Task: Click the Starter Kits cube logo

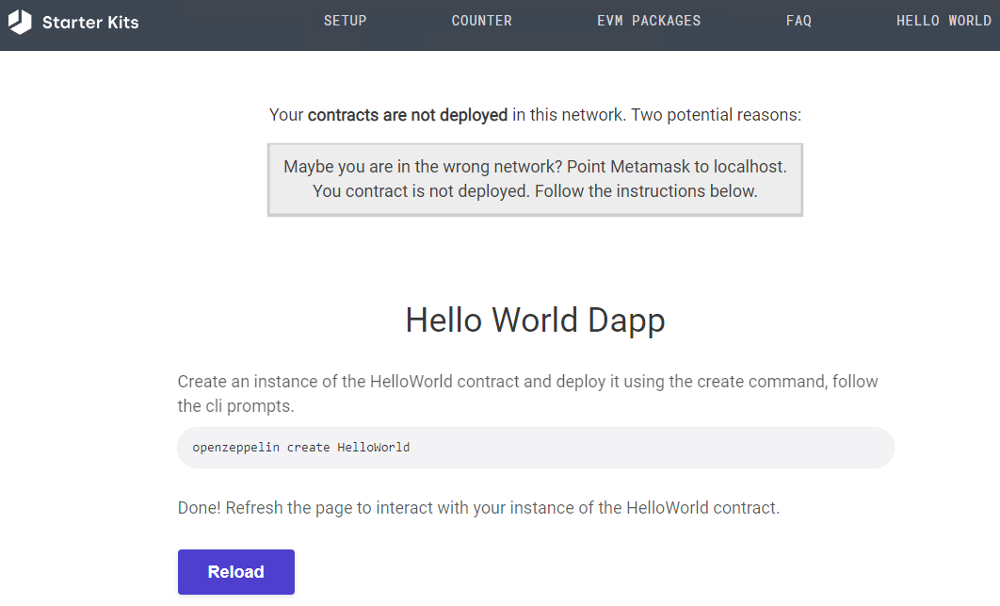Action: pos(21,22)
